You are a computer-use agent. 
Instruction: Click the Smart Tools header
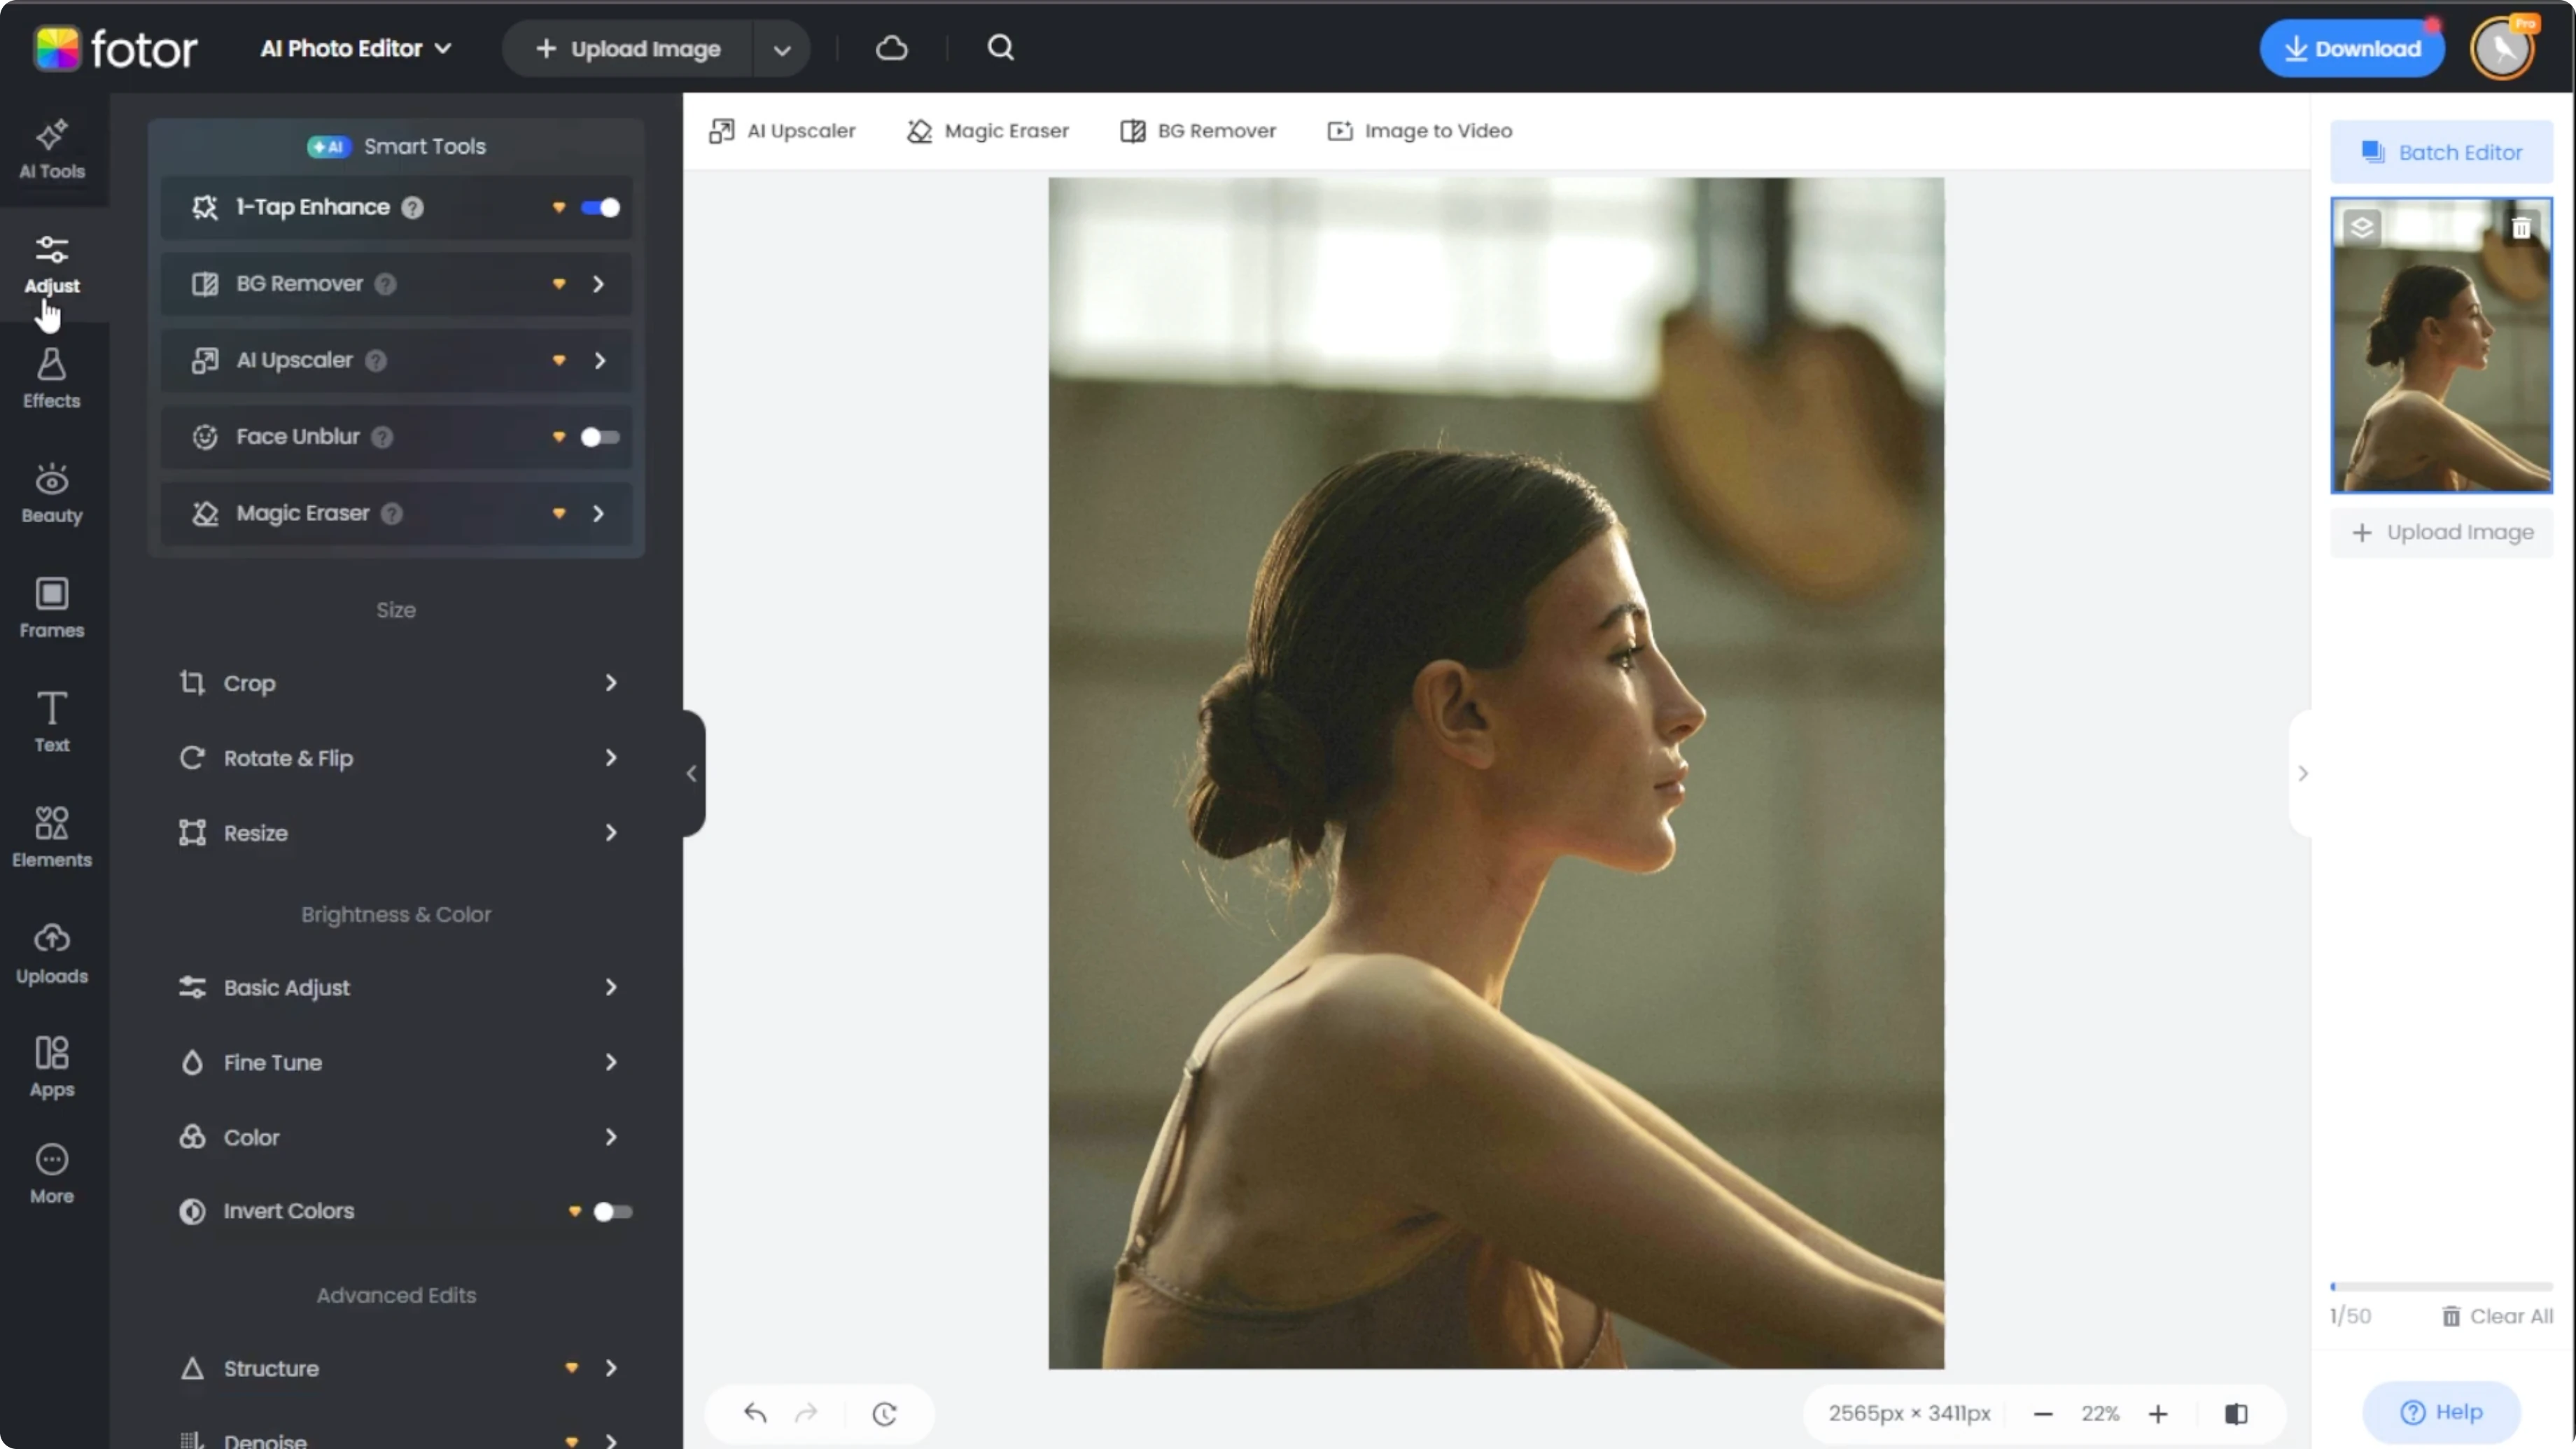[x=397, y=146]
